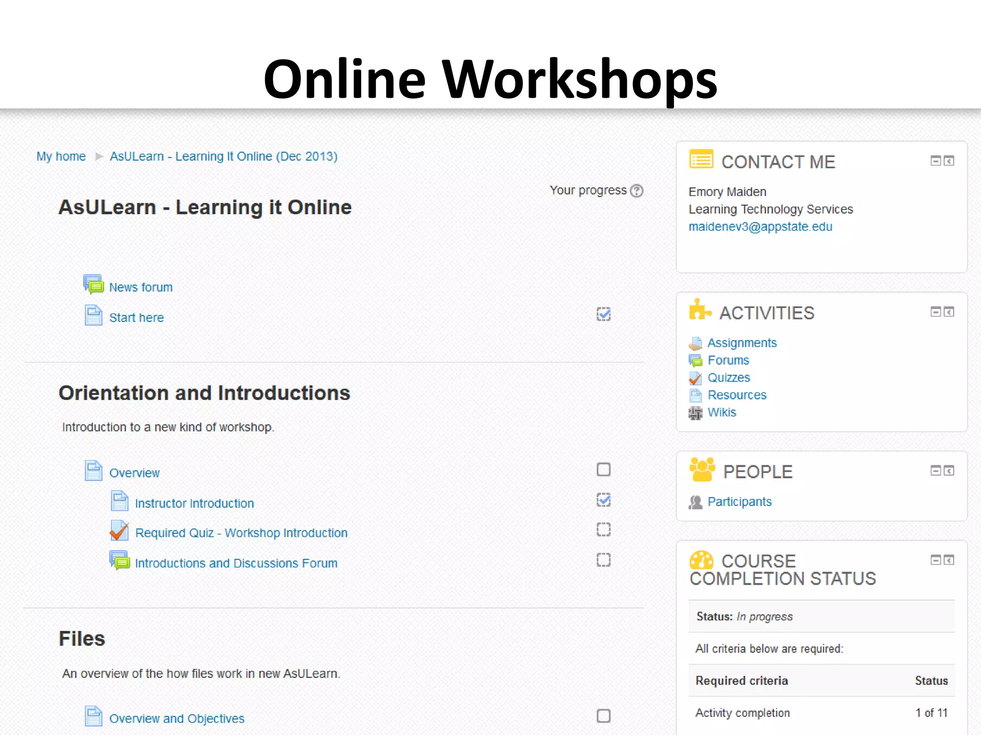Open the Overview link

pyautogui.click(x=135, y=473)
